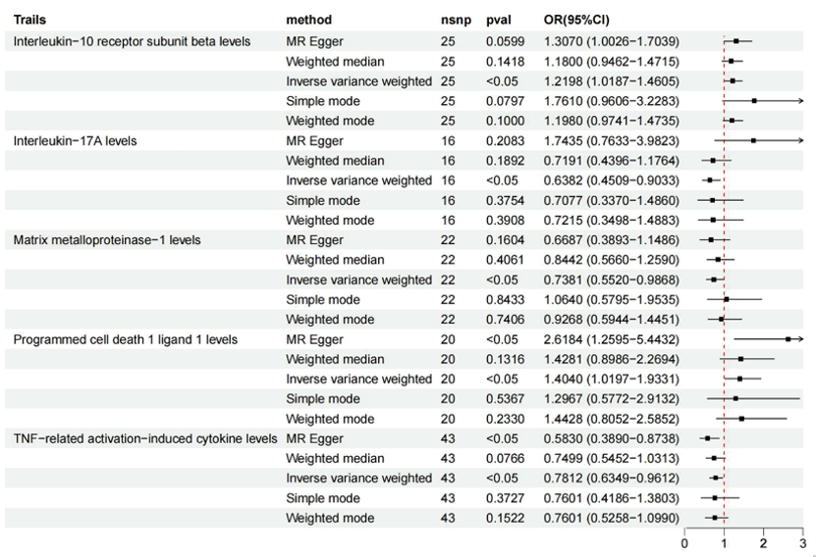Image resolution: width=816 pixels, height=557 pixels.
Task: Click the OR value 0.5830 (0.3890-0.8738)
Action: tap(611, 438)
